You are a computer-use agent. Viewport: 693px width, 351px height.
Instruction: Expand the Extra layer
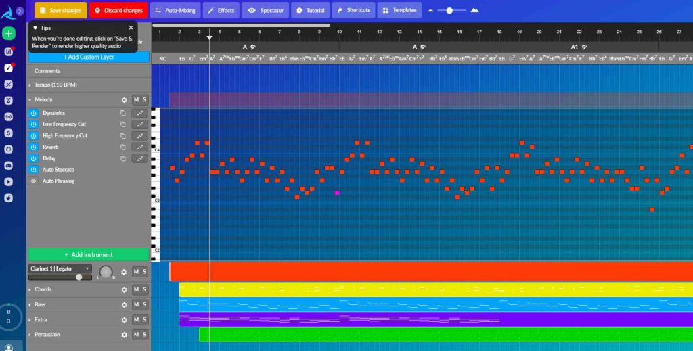[30, 320]
